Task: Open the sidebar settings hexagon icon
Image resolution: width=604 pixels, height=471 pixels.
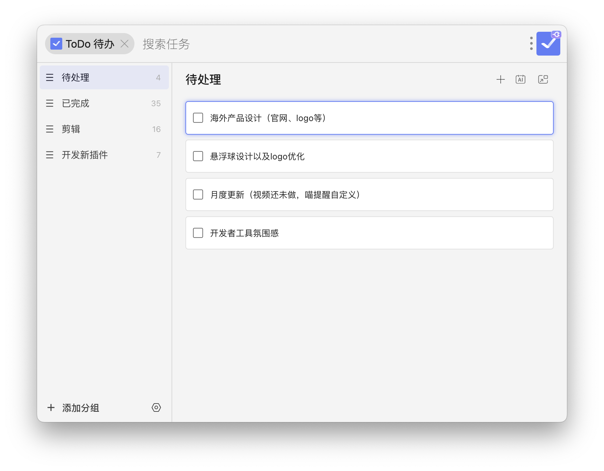Action: point(156,407)
